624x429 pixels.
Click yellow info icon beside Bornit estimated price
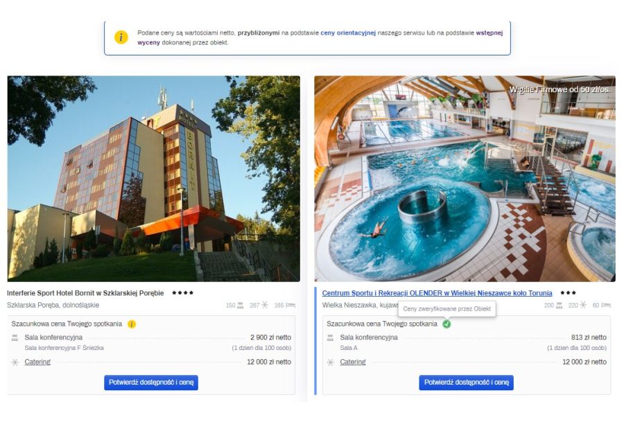click(x=132, y=324)
